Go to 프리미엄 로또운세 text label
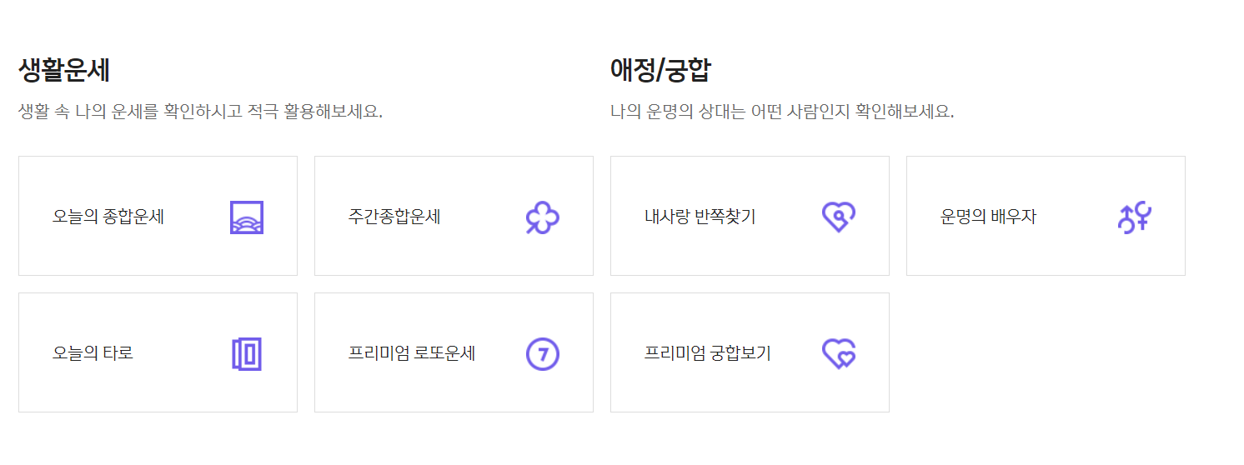 click(x=412, y=353)
